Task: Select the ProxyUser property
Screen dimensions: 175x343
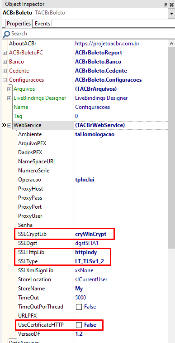Action: [30, 216]
